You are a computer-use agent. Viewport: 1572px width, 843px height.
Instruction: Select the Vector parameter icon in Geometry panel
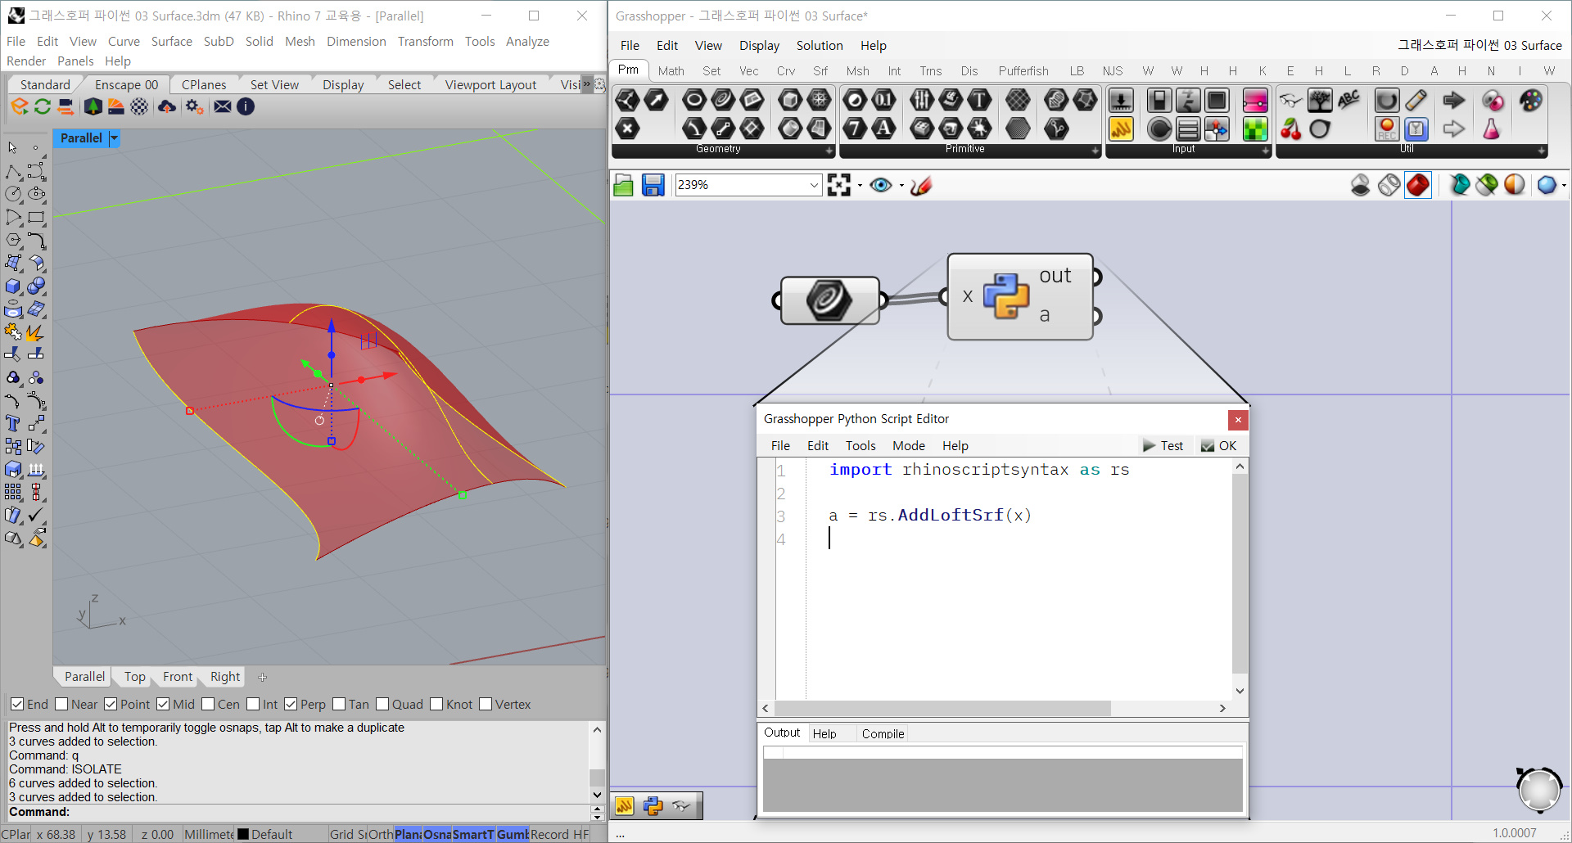pyautogui.click(x=656, y=100)
